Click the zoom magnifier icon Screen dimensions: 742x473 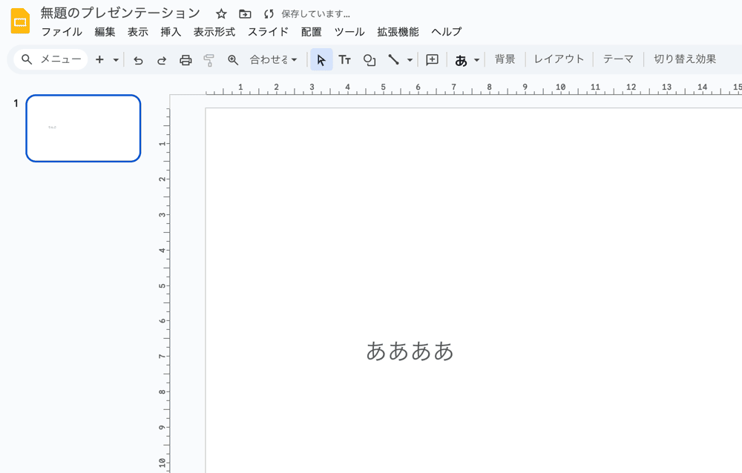coord(233,60)
